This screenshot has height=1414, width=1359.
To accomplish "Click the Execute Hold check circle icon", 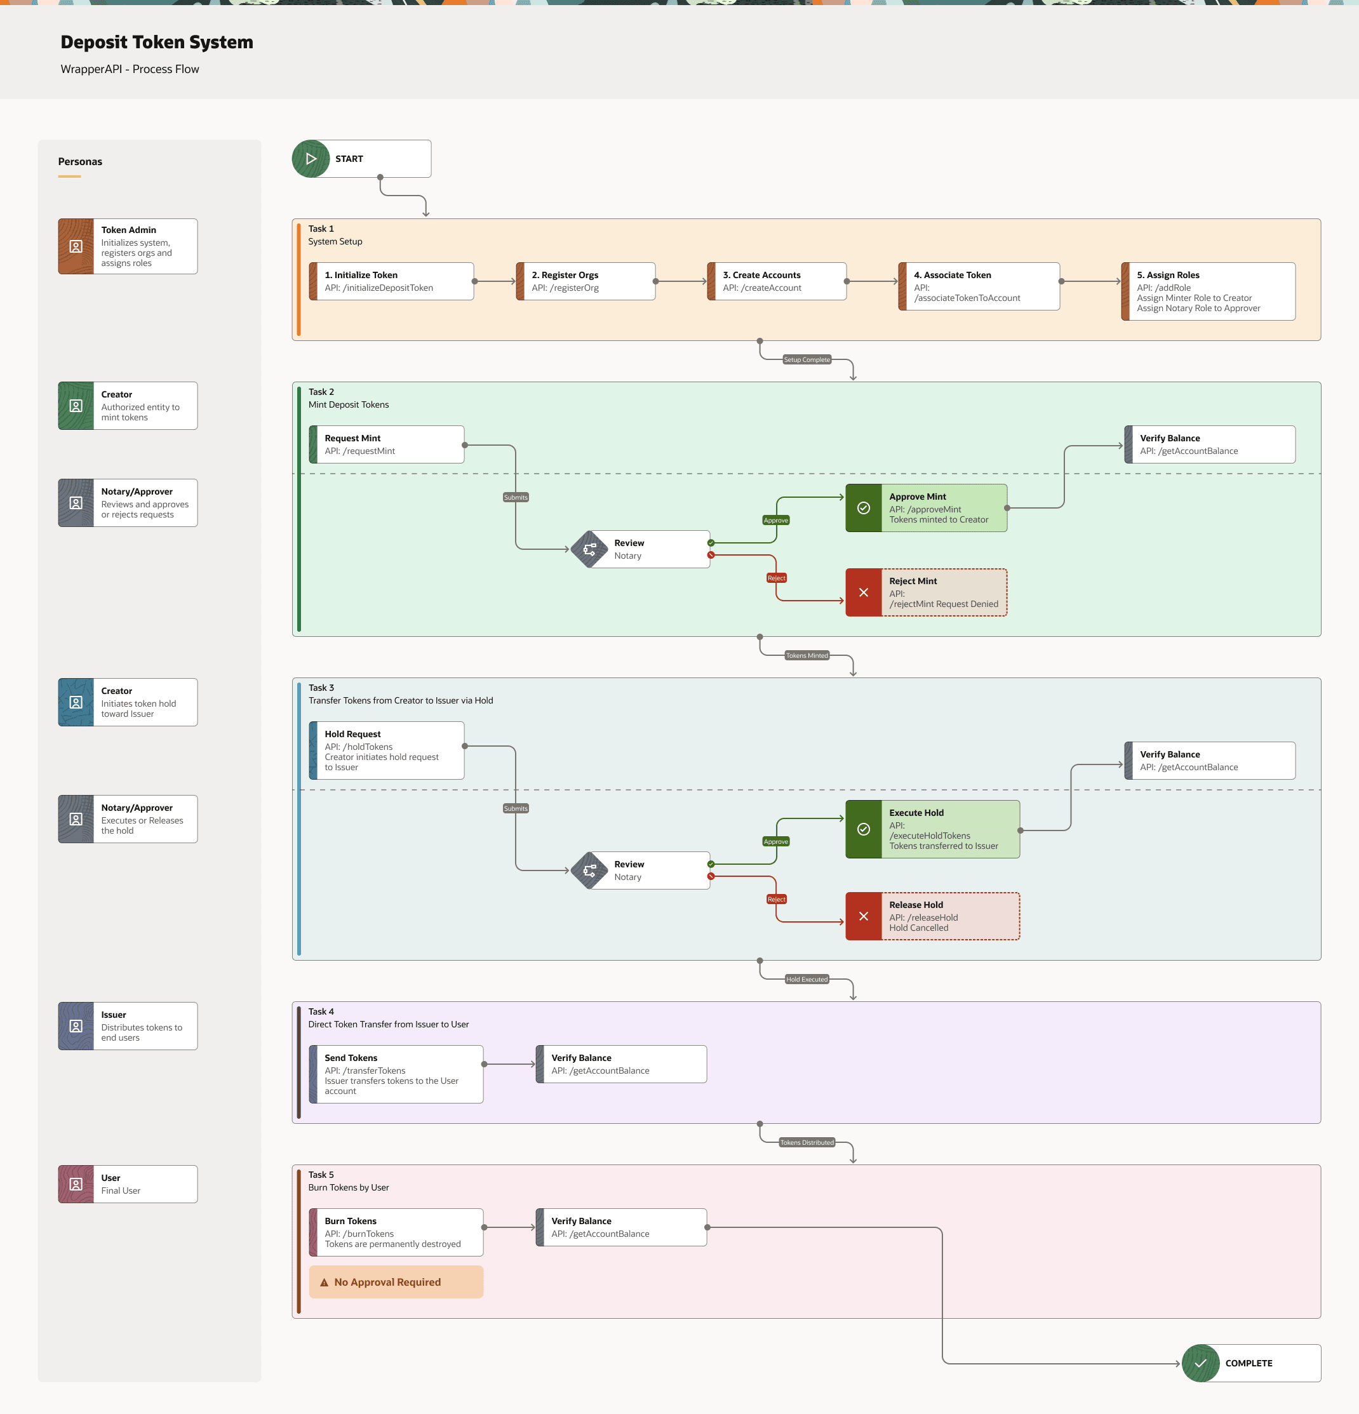I will [864, 829].
